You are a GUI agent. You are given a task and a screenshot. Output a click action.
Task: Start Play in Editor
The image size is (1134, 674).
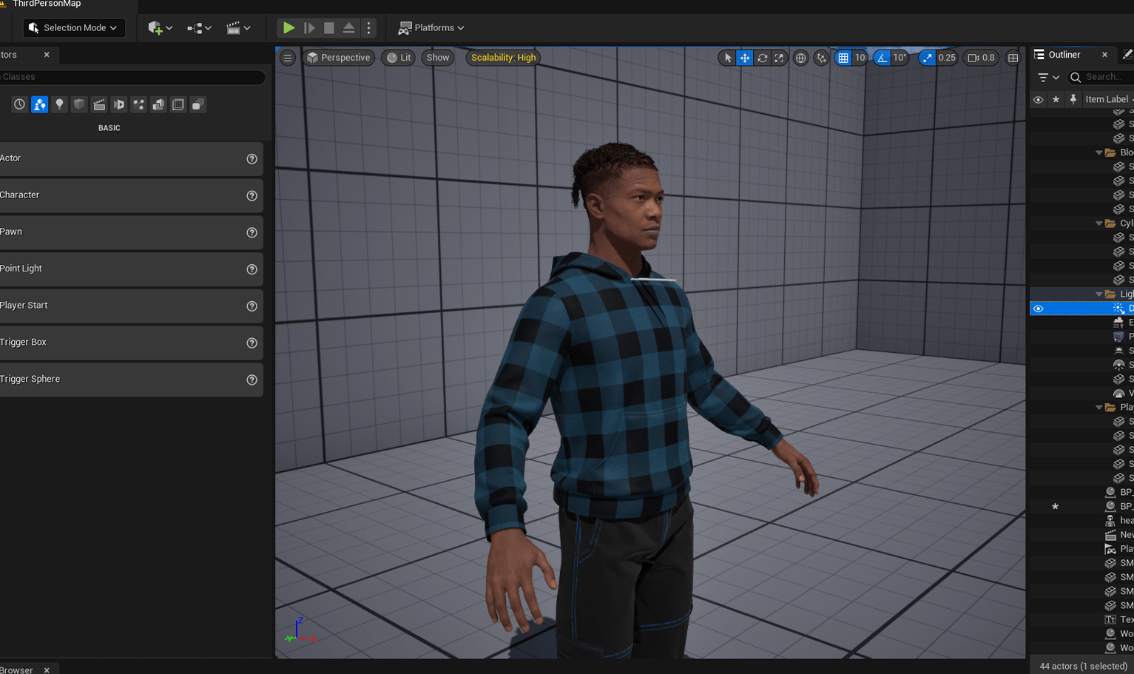(x=288, y=28)
